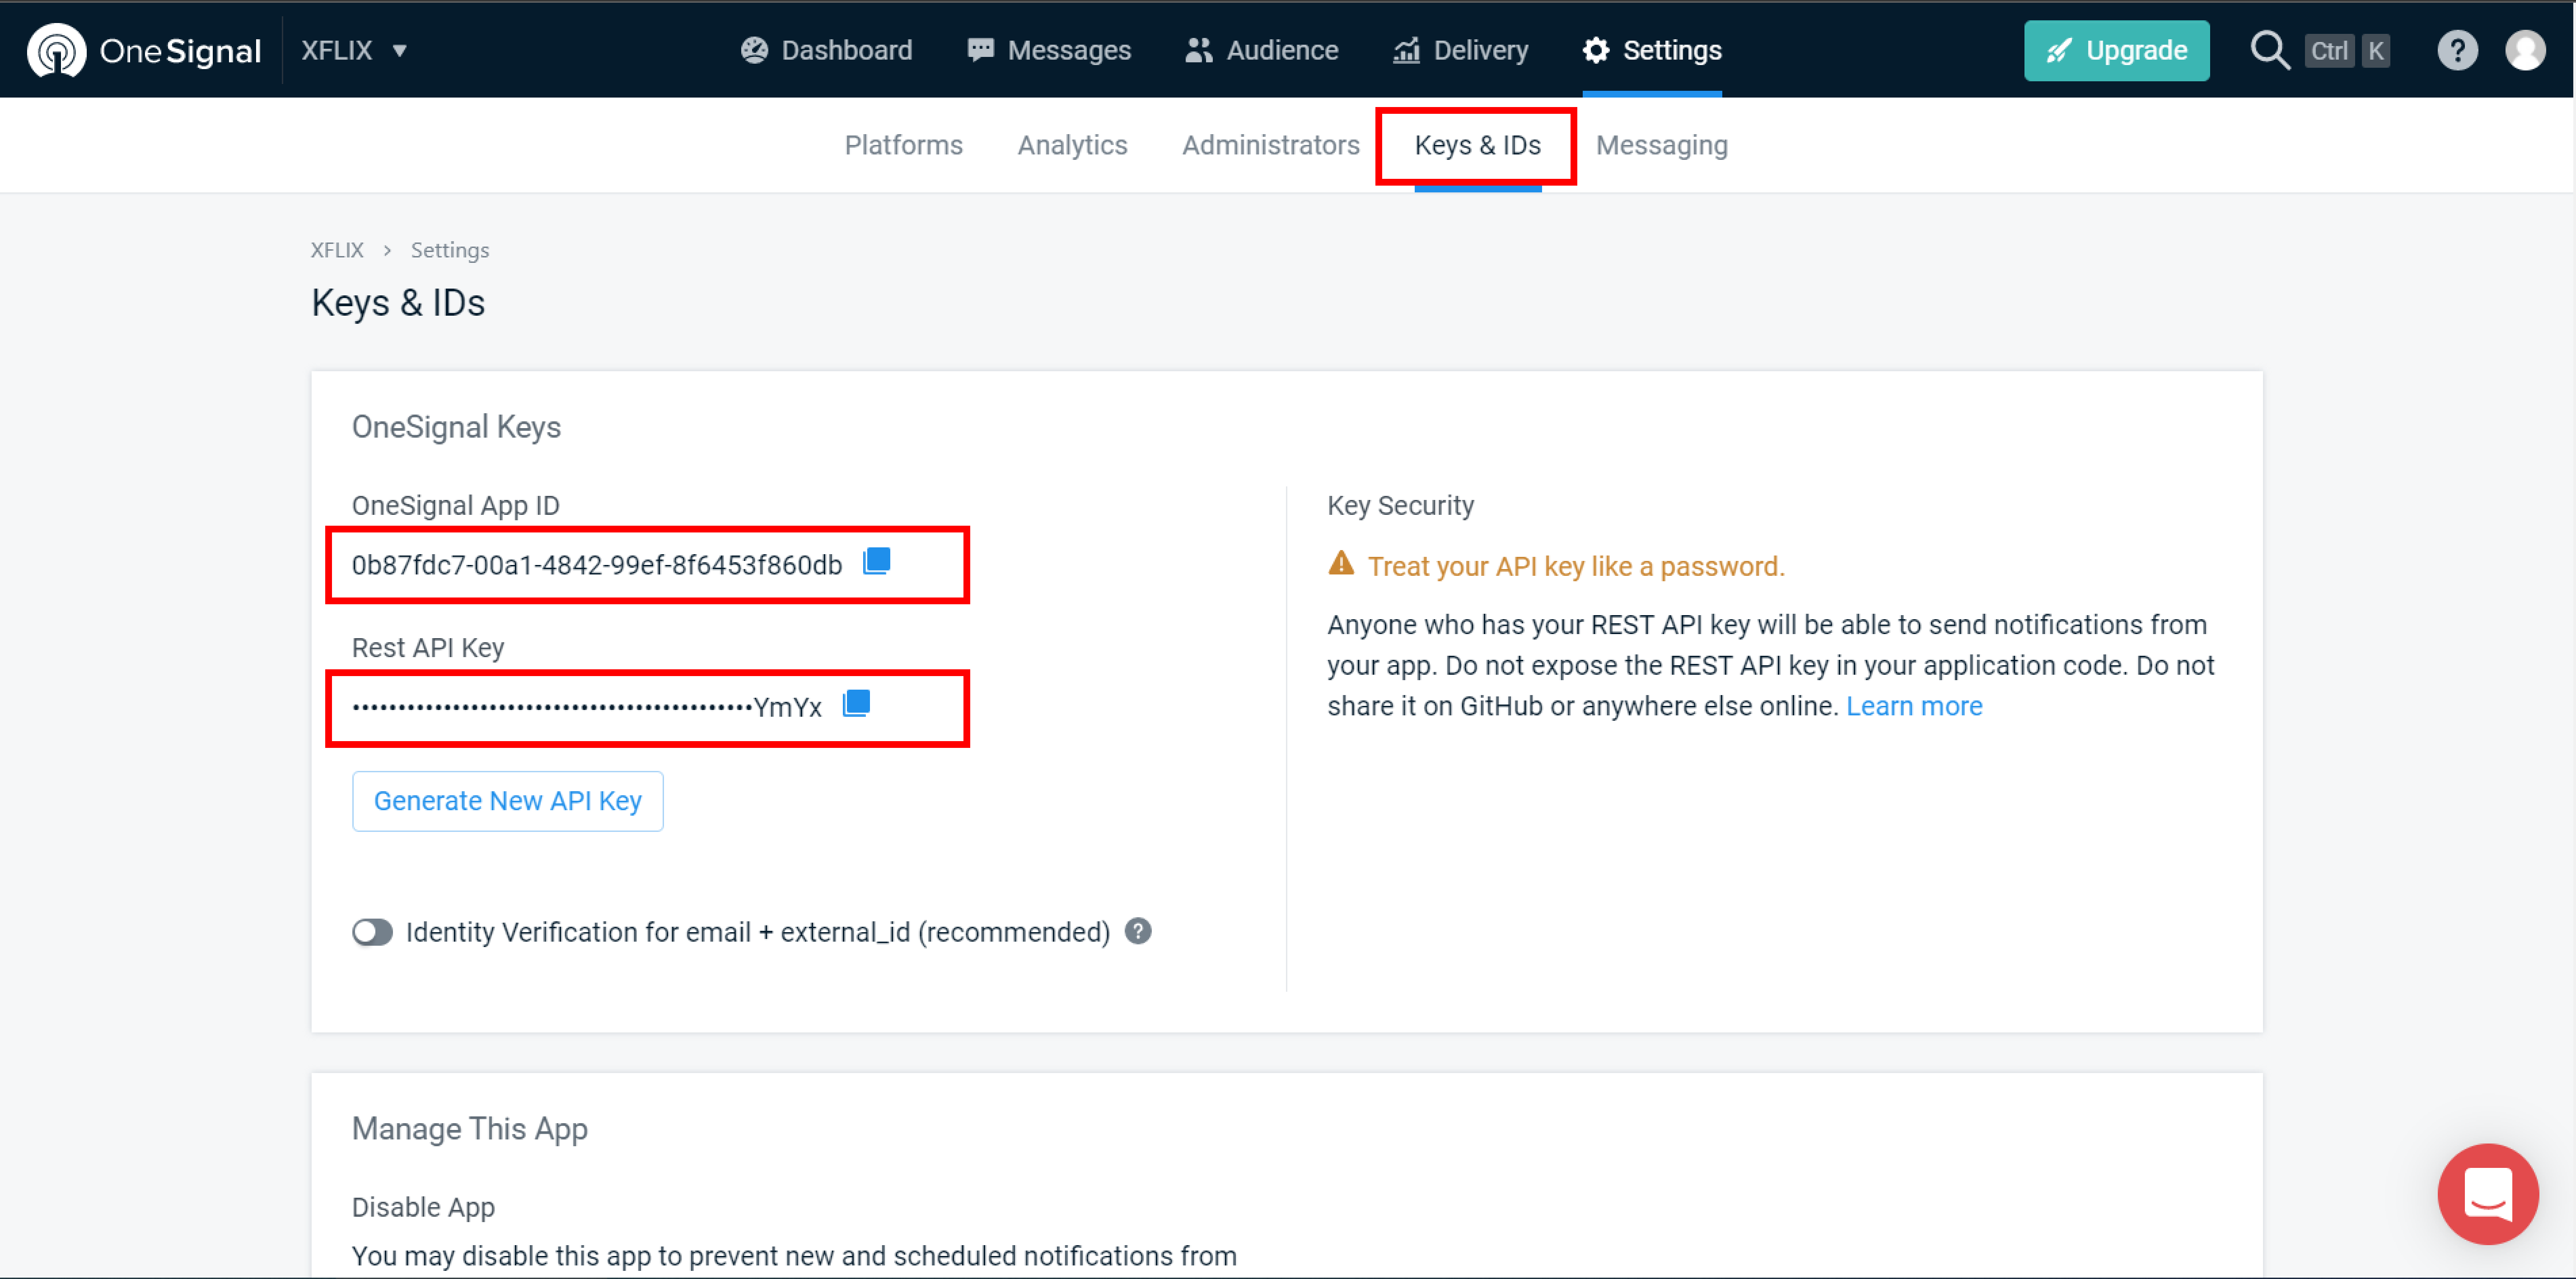
Task: Click the Ctrl K shortcut badge
Action: 2347,50
